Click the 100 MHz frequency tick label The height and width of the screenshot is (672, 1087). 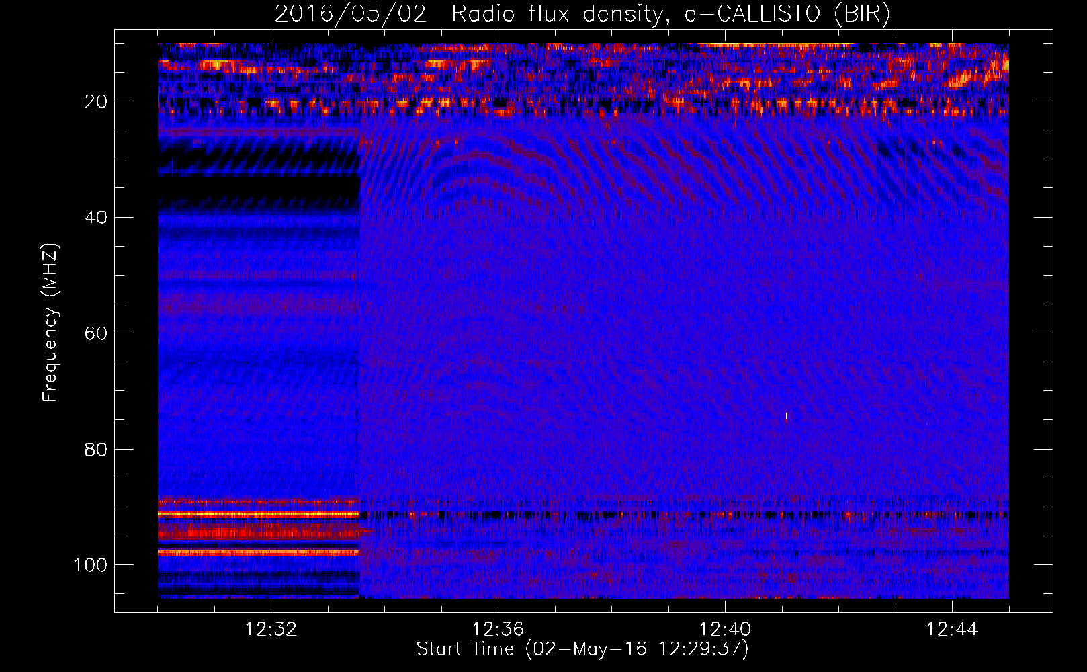[x=91, y=565]
